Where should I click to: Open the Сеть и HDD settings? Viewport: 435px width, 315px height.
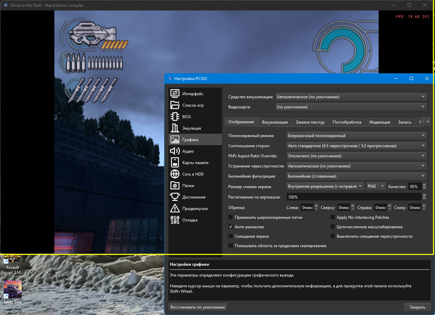[x=195, y=174]
